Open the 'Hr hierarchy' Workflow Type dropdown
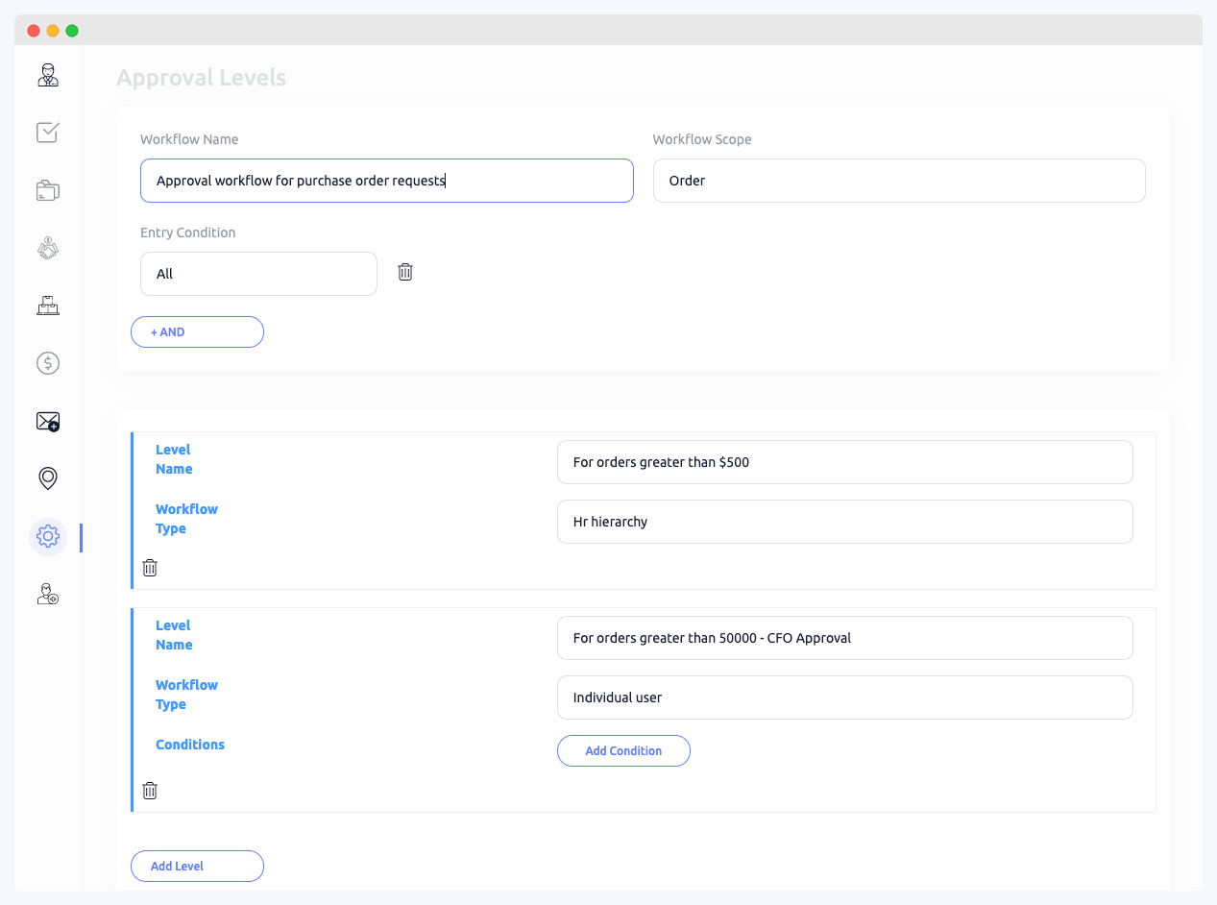Screen dimensions: 1217x905 844,521
